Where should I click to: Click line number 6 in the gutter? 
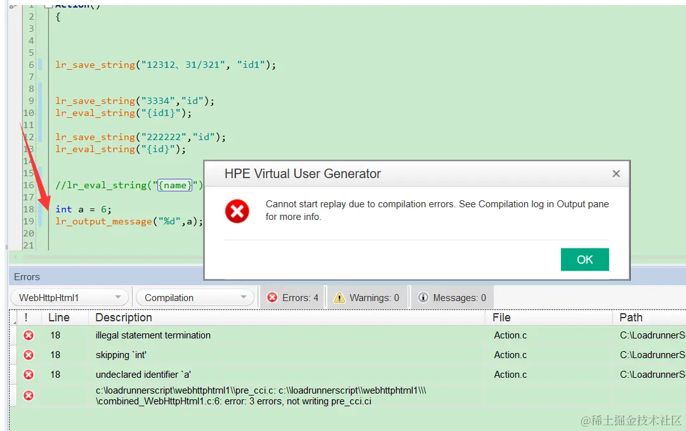coord(32,65)
